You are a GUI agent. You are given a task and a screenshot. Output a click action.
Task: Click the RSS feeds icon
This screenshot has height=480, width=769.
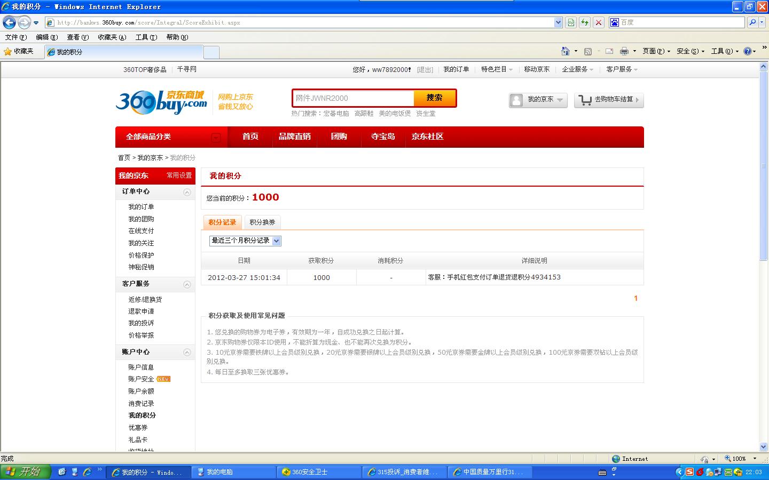click(x=588, y=51)
